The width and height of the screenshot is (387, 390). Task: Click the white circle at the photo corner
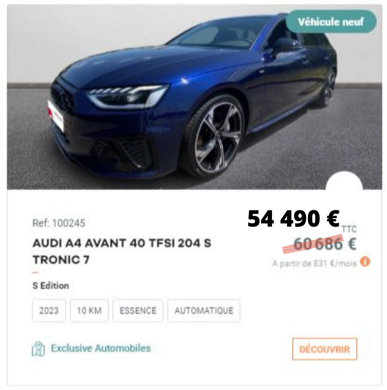[344, 181]
